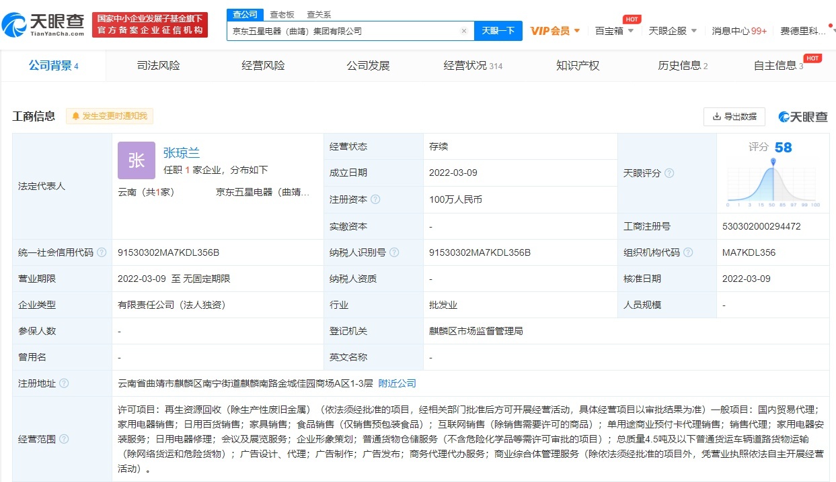The height and width of the screenshot is (482, 836).
Task: Open the 公司背景 tab
Action: coord(54,66)
